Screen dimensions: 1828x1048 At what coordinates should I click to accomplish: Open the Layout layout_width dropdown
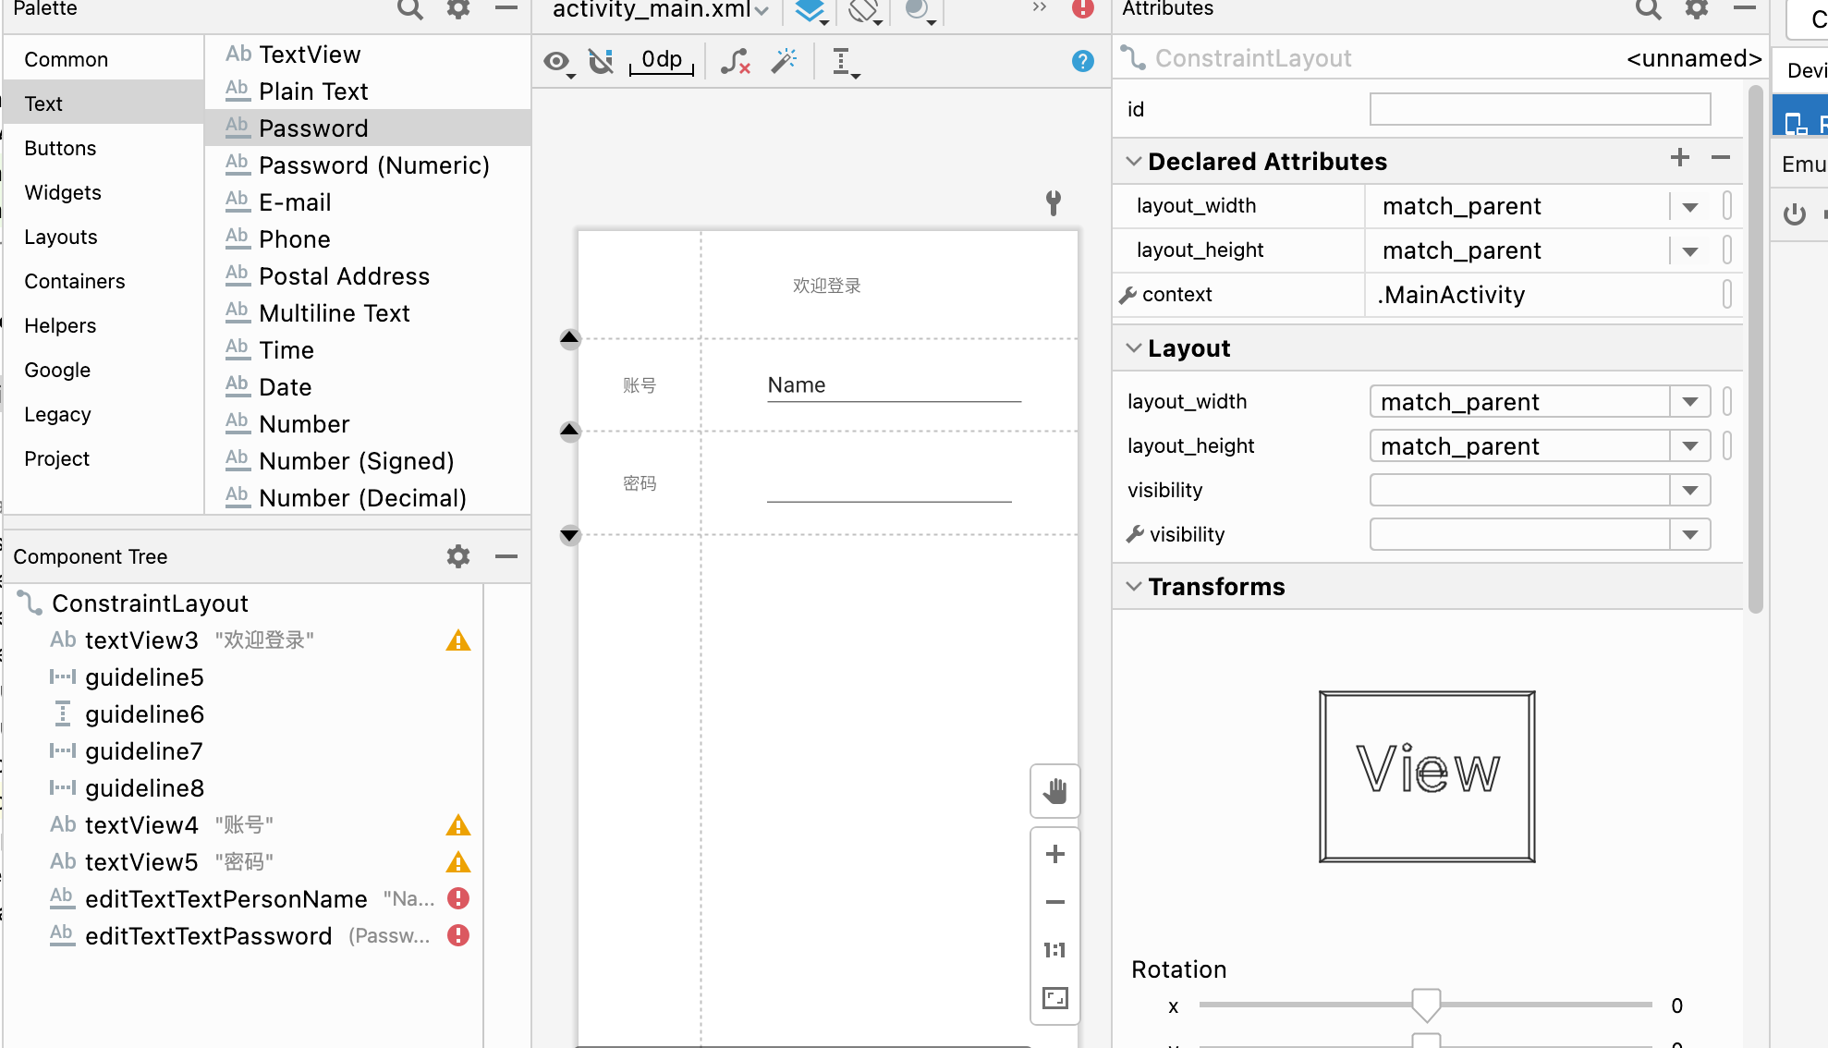(x=1689, y=401)
